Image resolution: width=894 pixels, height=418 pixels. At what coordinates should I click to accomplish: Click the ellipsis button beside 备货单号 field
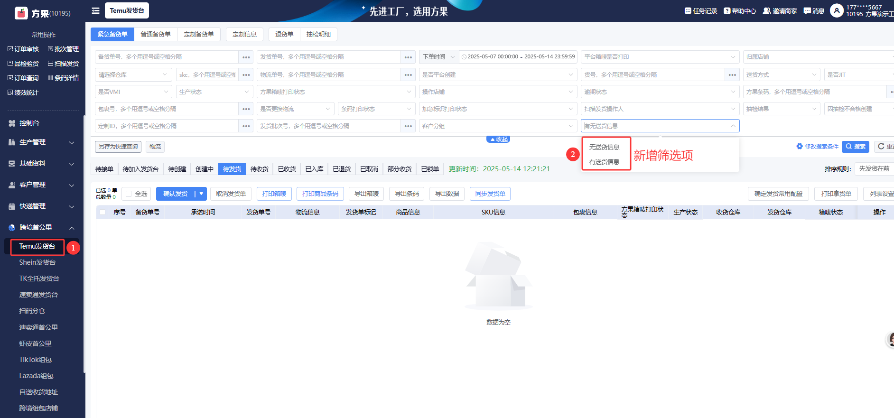(246, 57)
